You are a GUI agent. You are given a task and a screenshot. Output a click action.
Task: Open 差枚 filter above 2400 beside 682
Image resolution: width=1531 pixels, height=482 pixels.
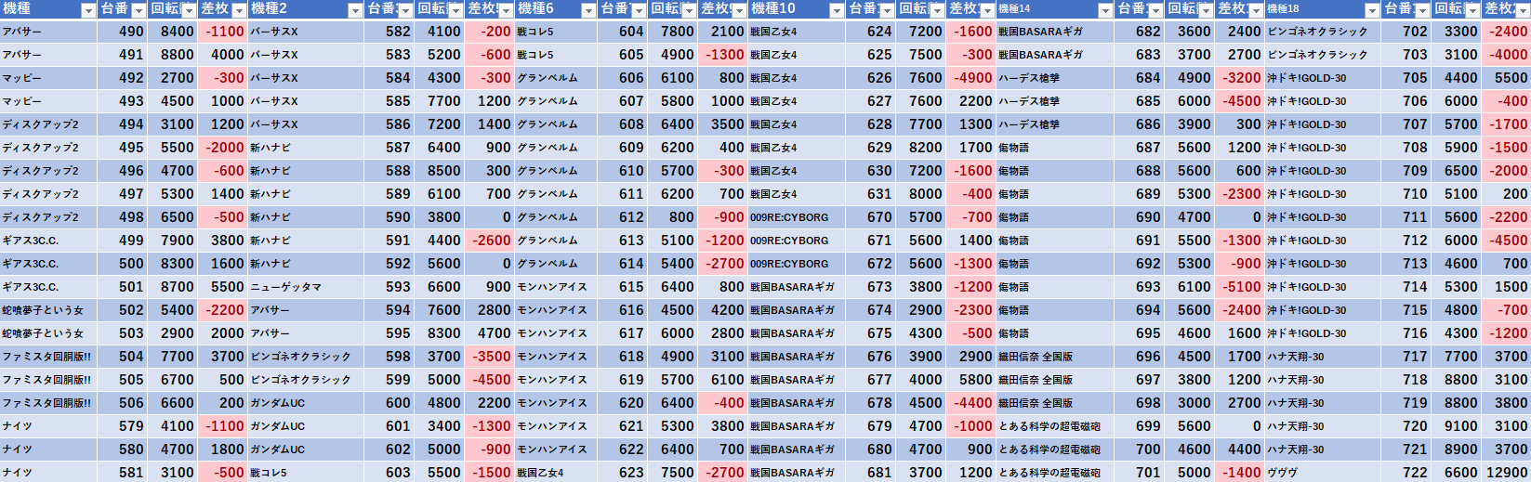coord(1256,10)
